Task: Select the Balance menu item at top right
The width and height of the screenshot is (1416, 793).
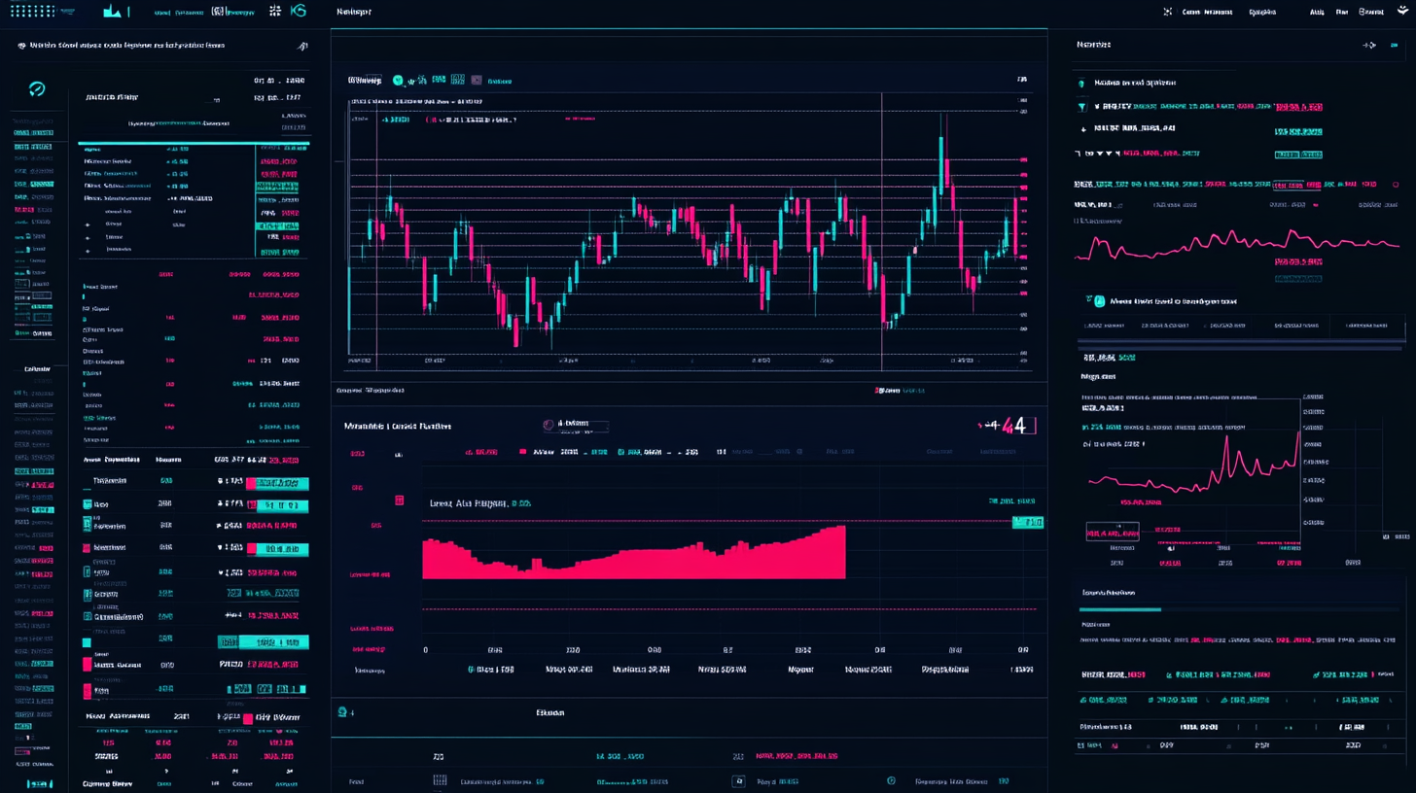Action: (1370, 12)
